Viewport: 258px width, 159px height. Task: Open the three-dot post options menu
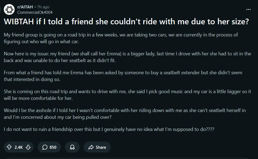249,9
